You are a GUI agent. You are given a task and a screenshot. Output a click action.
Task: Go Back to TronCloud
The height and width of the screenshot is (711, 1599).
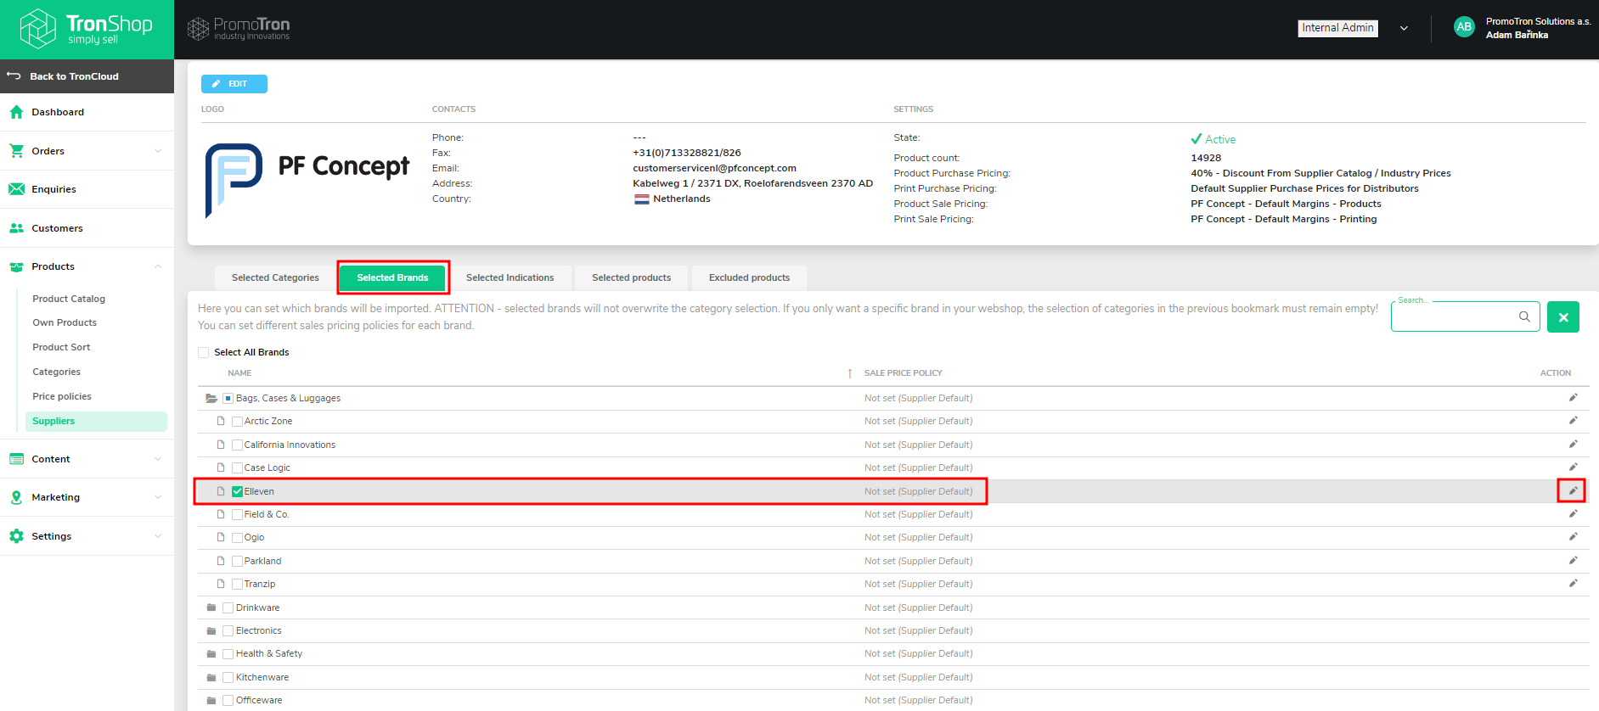(87, 76)
